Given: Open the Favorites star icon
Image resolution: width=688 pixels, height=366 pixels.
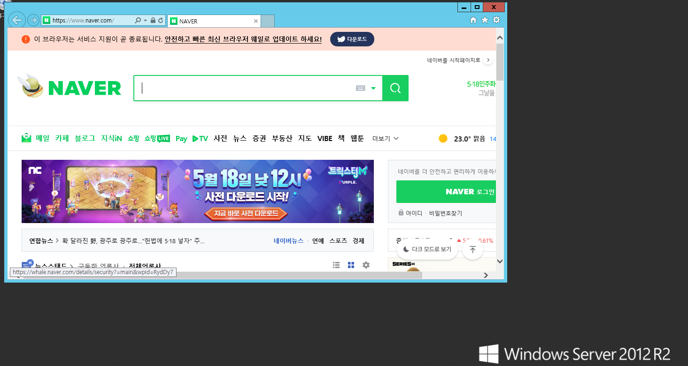Looking at the screenshot, I should click(x=485, y=20).
